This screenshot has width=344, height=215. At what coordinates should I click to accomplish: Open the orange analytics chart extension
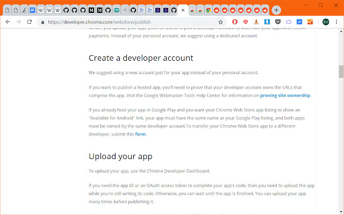click(310, 22)
